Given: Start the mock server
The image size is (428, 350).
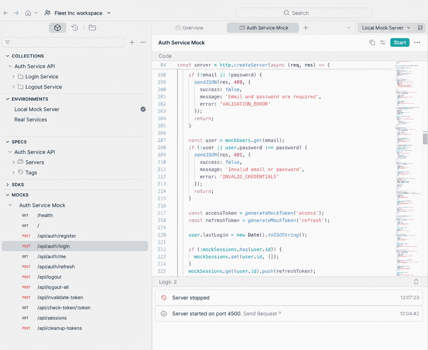Looking at the screenshot, I should coord(400,43).
